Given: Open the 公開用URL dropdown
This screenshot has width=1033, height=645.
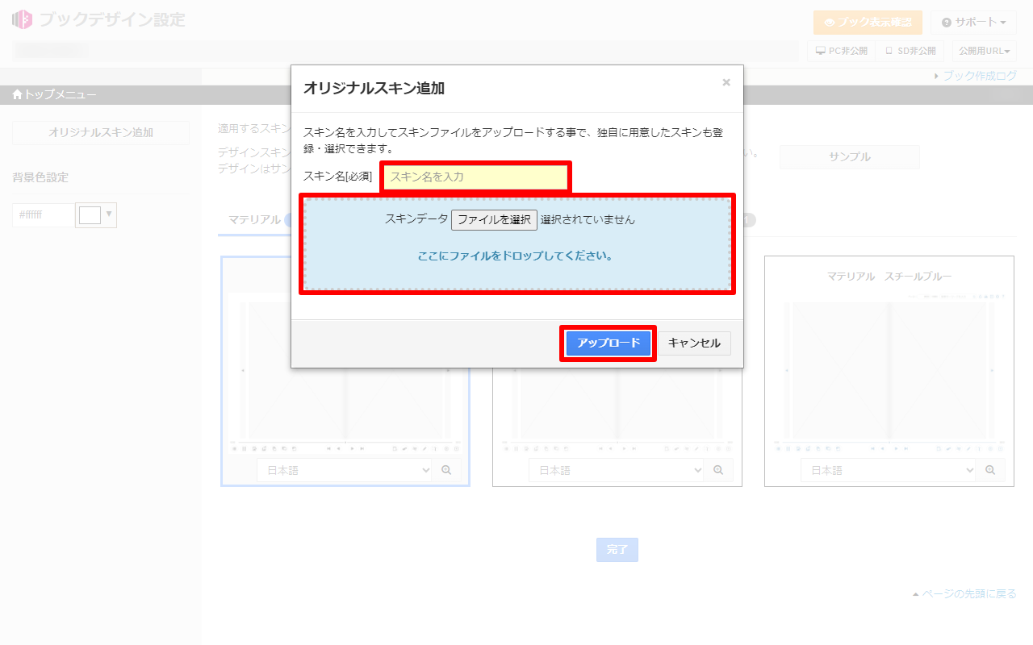Looking at the screenshot, I should tap(985, 50).
